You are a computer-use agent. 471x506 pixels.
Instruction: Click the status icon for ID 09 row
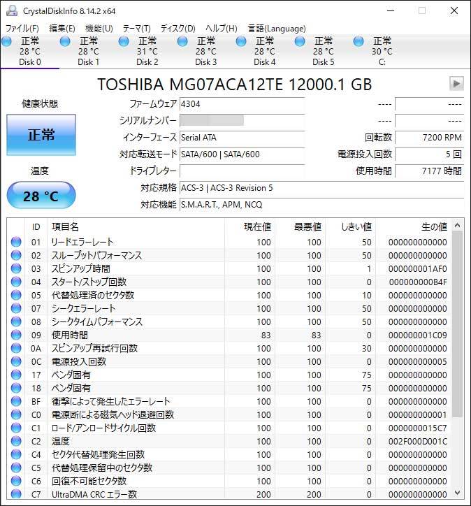(16, 335)
